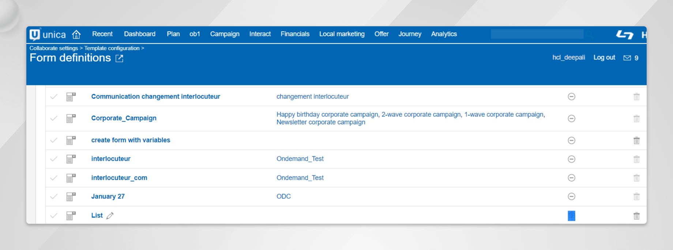This screenshot has height=250, width=673.
Task: Toggle the disable circle for interlocuteur_com
Action: (x=571, y=178)
